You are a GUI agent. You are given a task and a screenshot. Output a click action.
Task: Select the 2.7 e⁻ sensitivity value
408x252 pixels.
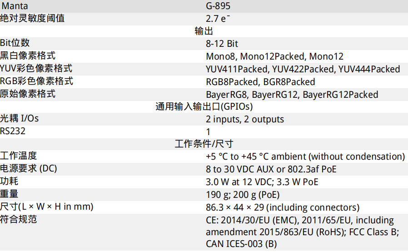click(218, 19)
